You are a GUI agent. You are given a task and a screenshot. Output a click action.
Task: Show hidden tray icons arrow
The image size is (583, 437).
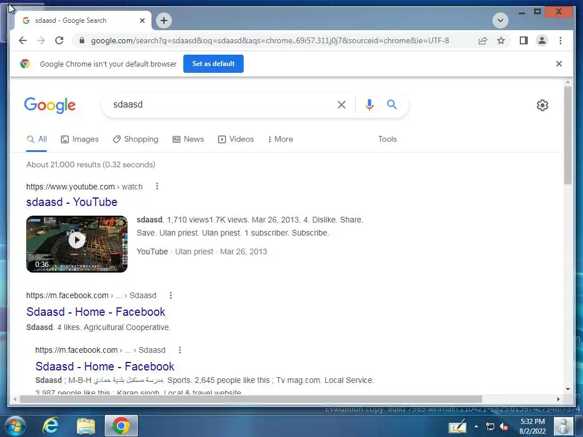pyautogui.click(x=476, y=426)
